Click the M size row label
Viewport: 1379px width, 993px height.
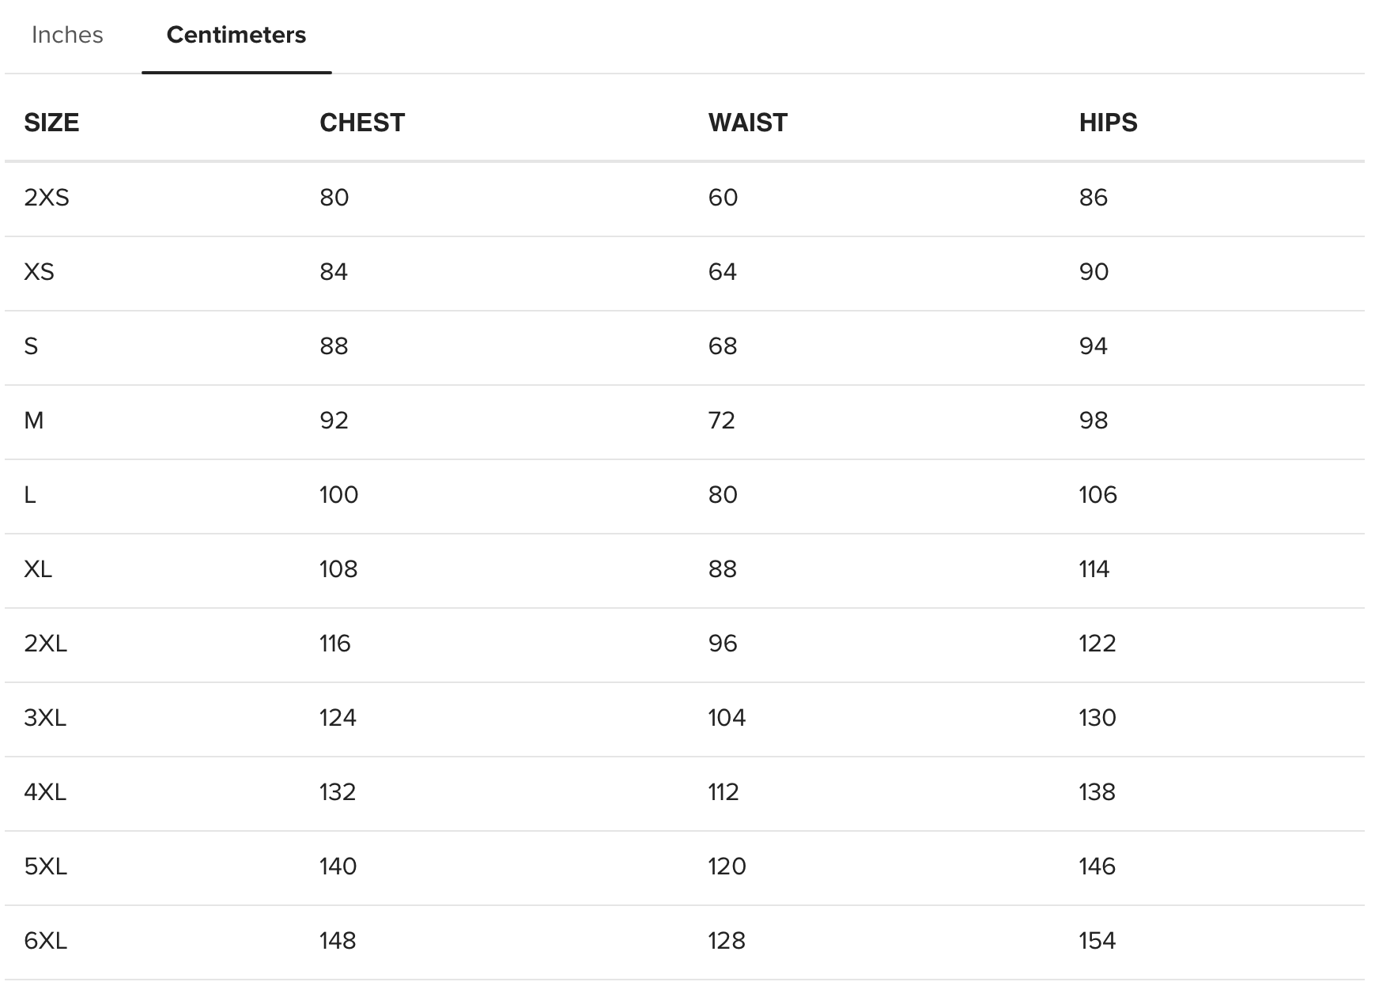[x=34, y=421]
